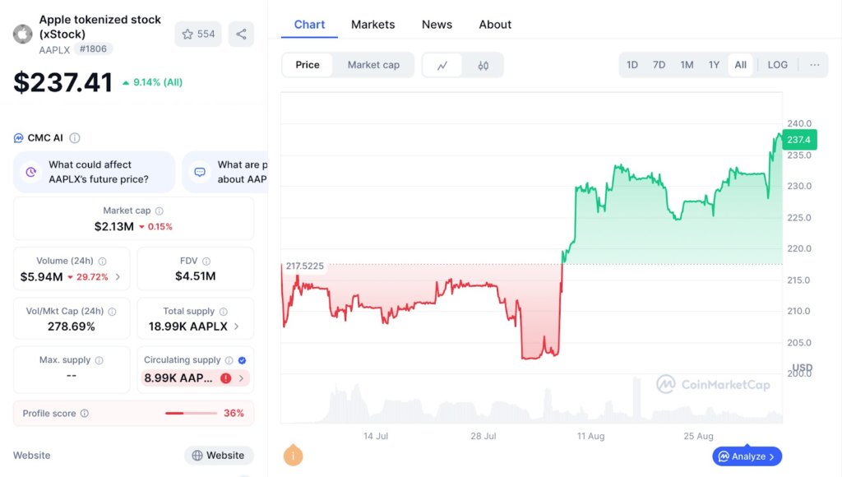Click the red circulating supply warning icon

pos(225,378)
